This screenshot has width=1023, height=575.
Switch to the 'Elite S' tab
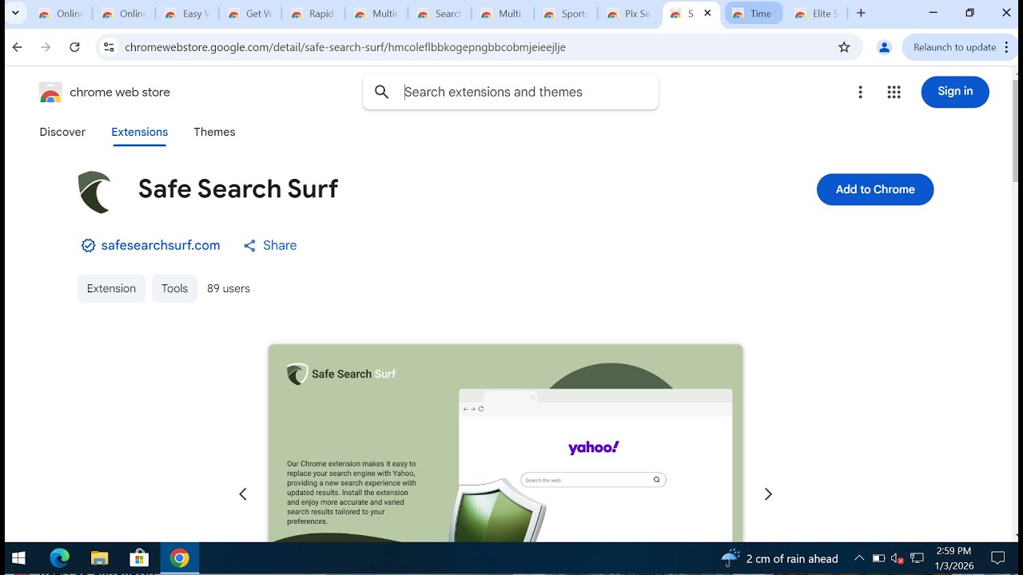[x=818, y=14]
